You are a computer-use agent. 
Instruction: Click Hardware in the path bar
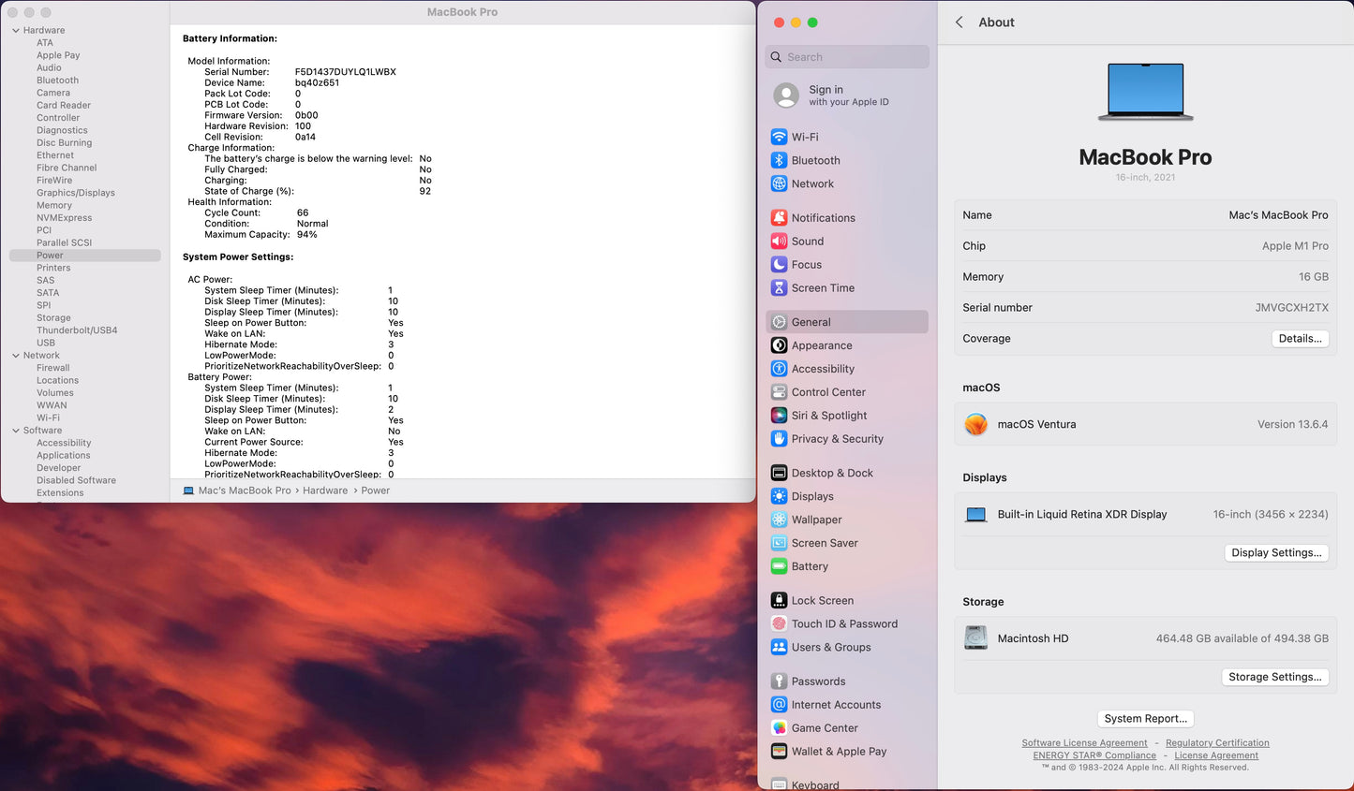click(x=325, y=491)
